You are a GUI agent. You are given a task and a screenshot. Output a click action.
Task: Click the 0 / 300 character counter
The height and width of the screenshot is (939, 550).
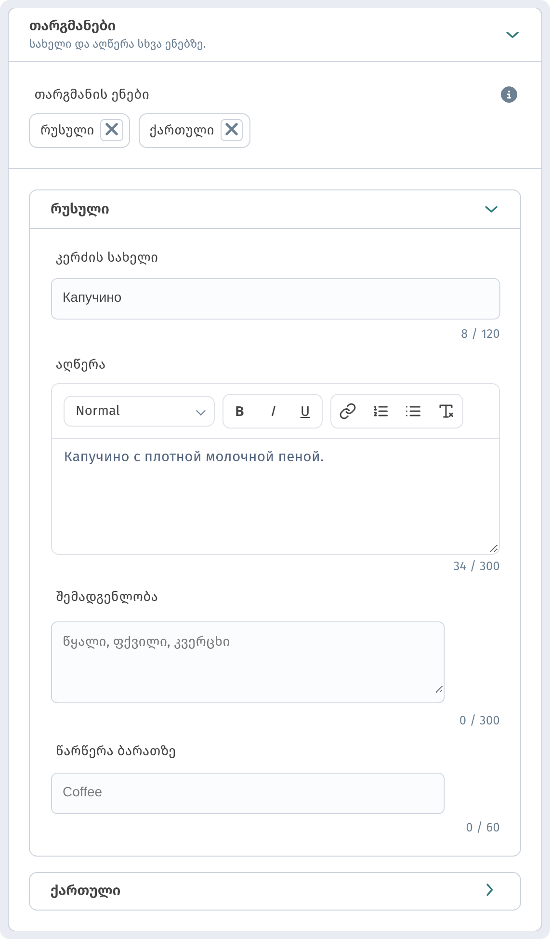[479, 720]
